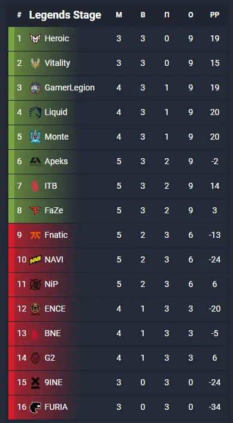Click the orange Fnatic logo
Image resolution: width=233 pixels, height=423 pixels.
pos(35,235)
